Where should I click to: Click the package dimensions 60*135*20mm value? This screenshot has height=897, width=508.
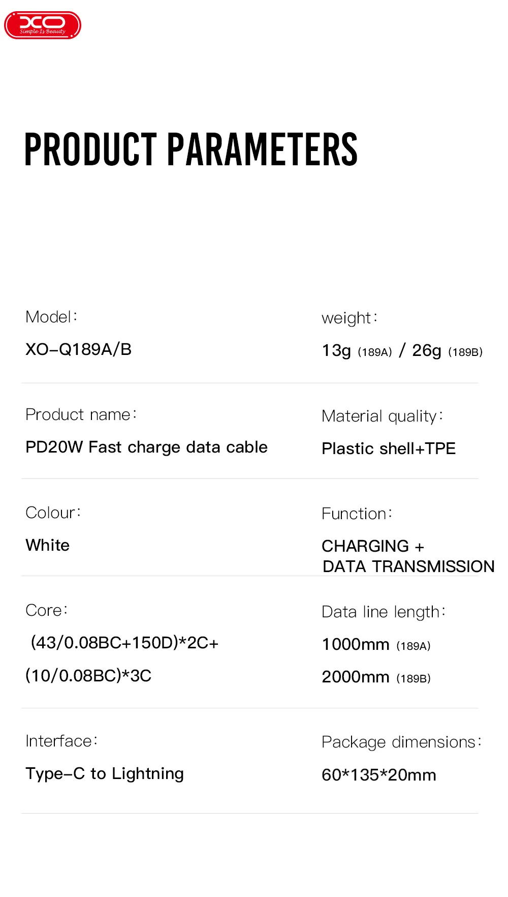379,775
